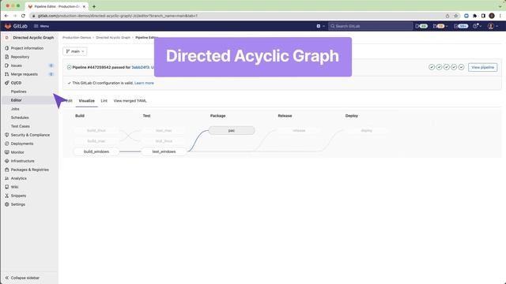Switch to the View merged YAML tab
The width and height of the screenshot is (506, 284).
point(130,101)
